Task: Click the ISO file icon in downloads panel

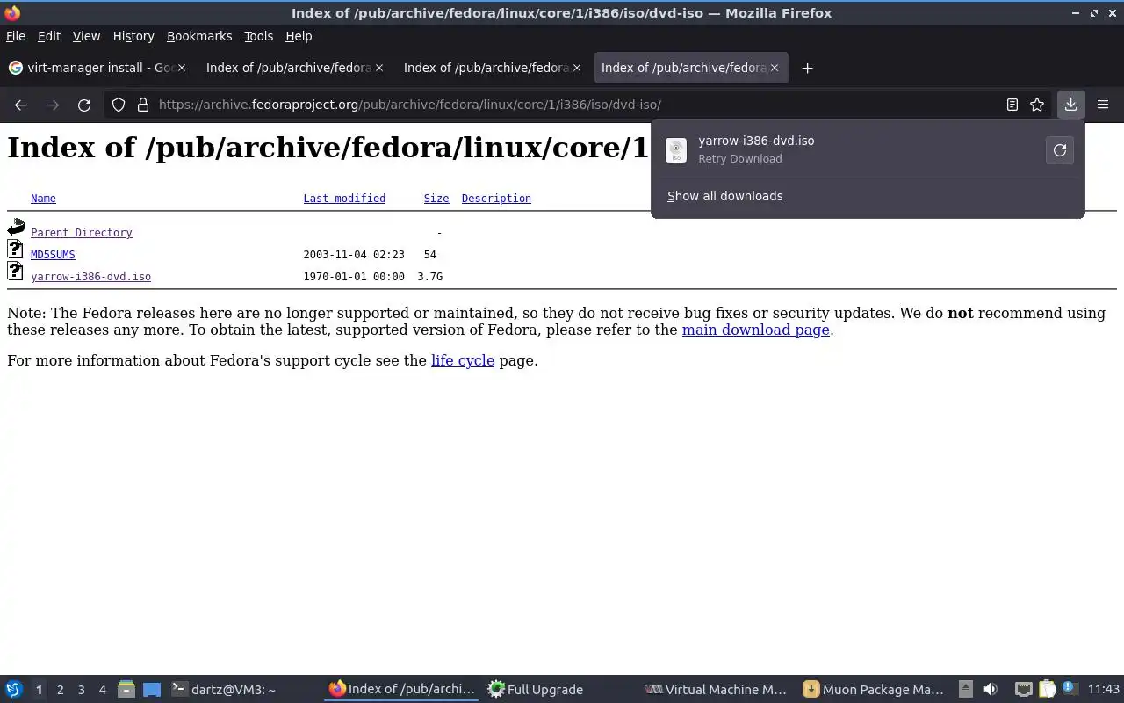Action: [676, 150]
